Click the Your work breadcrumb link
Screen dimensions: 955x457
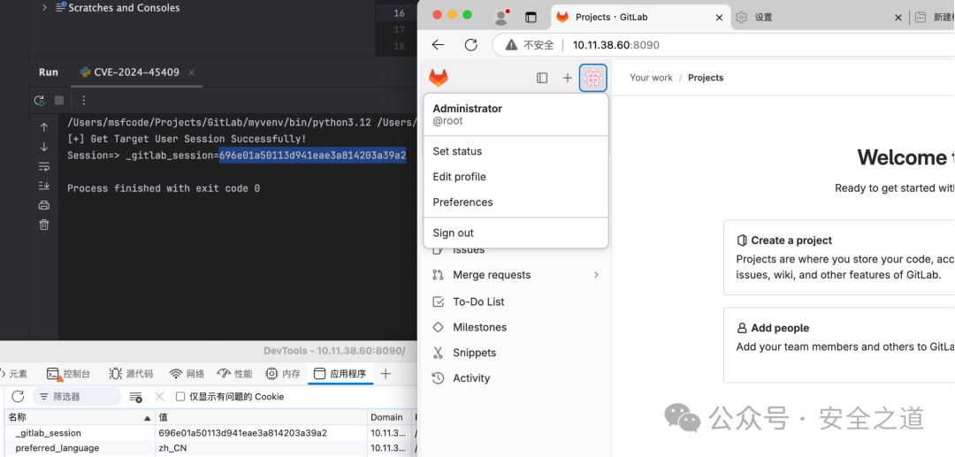(x=651, y=78)
